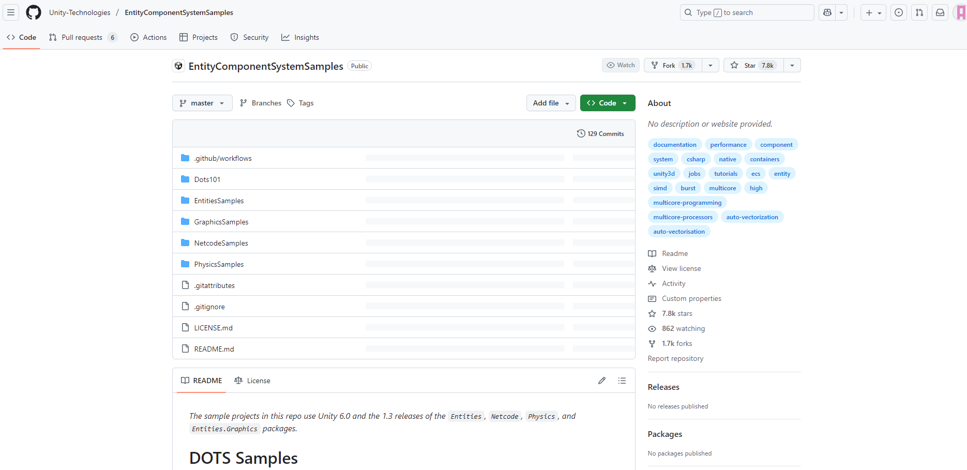The width and height of the screenshot is (967, 470).
Task: Open the green Code clone dropdown
Action: tap(608, 103)
